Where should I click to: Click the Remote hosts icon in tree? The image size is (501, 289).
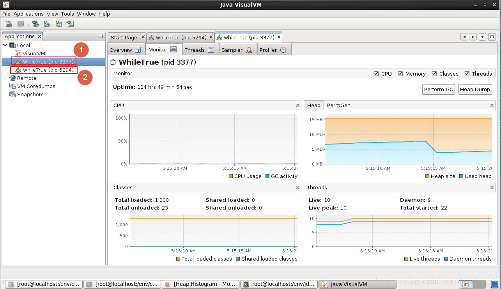12,78
